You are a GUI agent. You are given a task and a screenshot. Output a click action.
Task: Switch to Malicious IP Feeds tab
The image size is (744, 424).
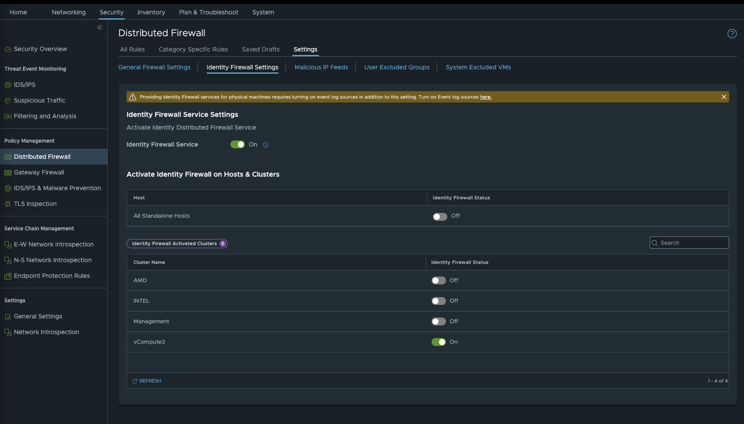(x=321, y=67)
